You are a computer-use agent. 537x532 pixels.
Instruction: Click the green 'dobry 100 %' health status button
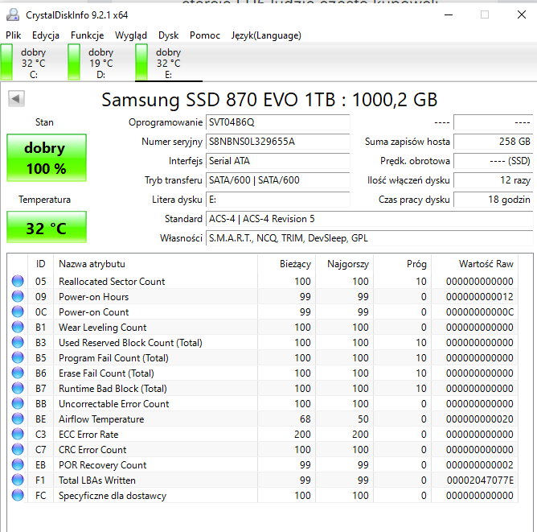tap(47, 158)
